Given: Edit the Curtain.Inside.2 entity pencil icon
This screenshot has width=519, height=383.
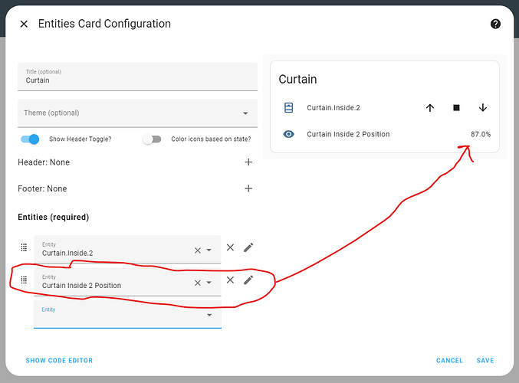Looking at the screenshot, I should click(x=248, y=247).
